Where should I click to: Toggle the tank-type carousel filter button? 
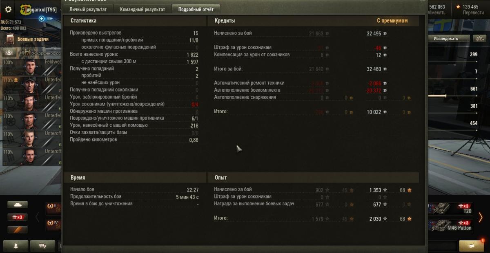[18, 205]
